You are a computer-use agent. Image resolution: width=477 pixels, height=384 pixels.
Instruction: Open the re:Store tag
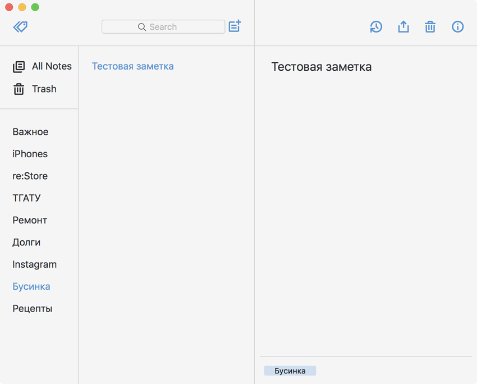point(30,176)
